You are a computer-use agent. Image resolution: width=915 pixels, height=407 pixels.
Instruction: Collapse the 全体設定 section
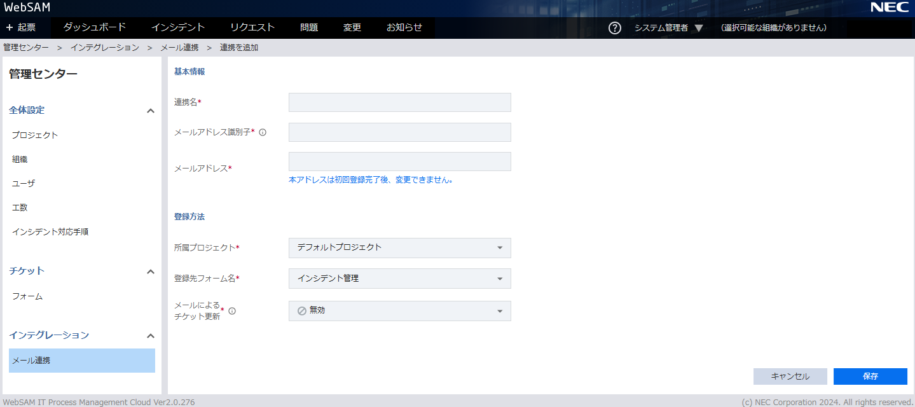(x=151, y=111)
